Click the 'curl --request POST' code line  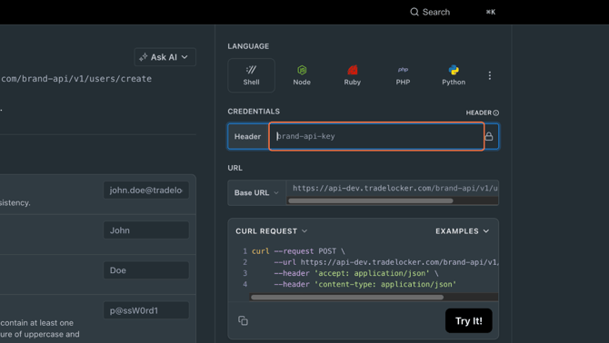tap(298, 251)
